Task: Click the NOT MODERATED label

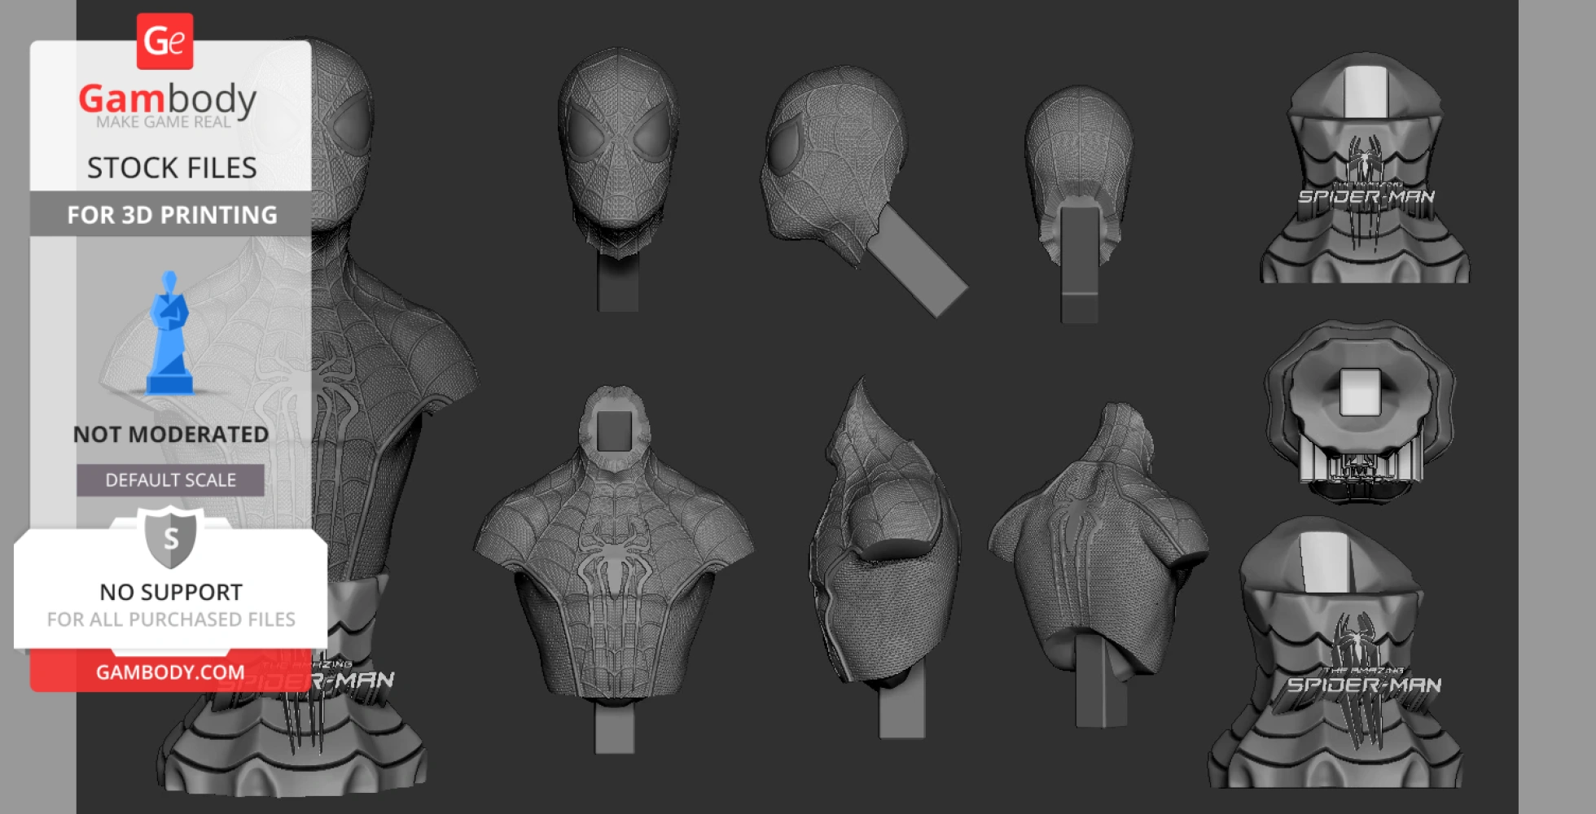Action: pos(170,435)
